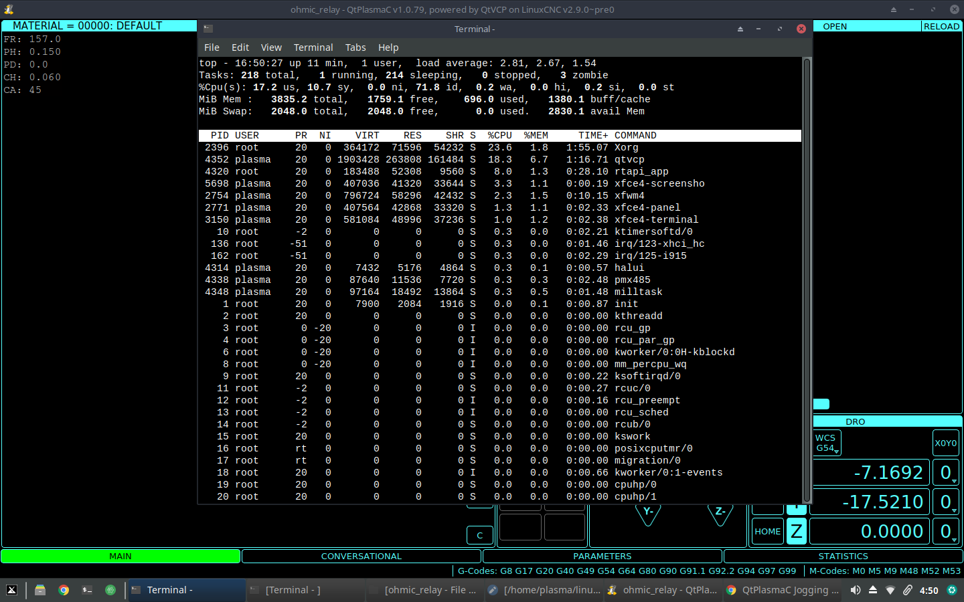964x602 pixels.
Task: Open the WCS G54 dropdown
Action: click(827, 443)
